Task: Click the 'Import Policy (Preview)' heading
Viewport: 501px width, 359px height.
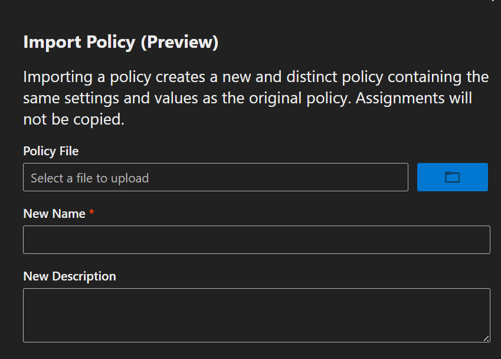Action: [x=120, y=43]
